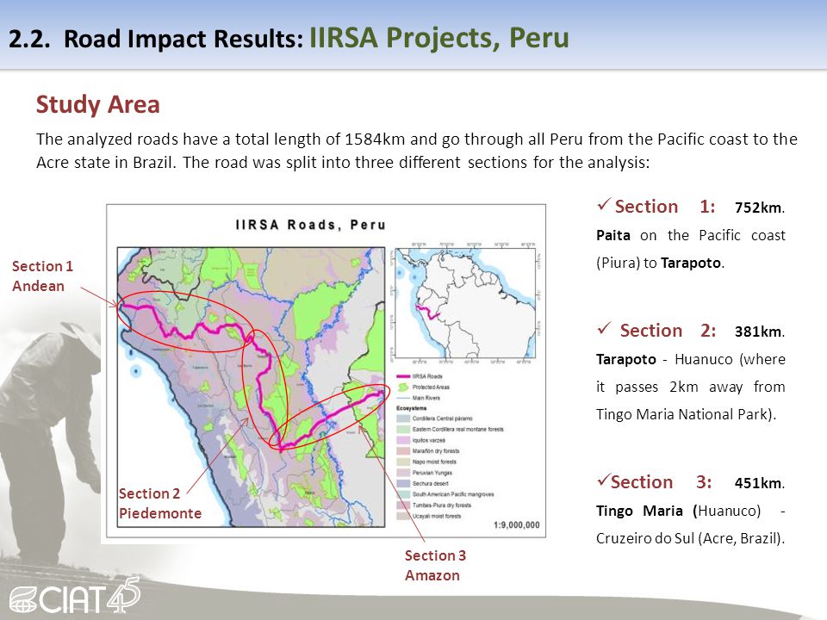
Task: Click the checkmark beside "Section 1:"
Action: 604,204
